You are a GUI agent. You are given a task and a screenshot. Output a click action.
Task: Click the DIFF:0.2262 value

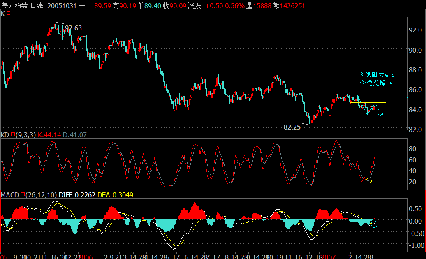[77, 194]
